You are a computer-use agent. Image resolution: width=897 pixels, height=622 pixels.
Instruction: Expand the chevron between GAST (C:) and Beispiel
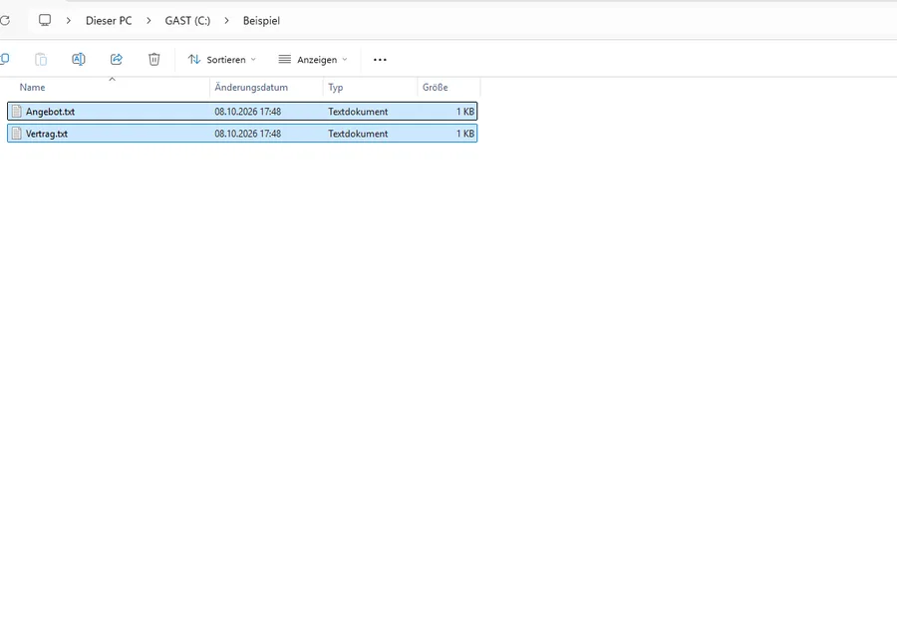[226, 21]
